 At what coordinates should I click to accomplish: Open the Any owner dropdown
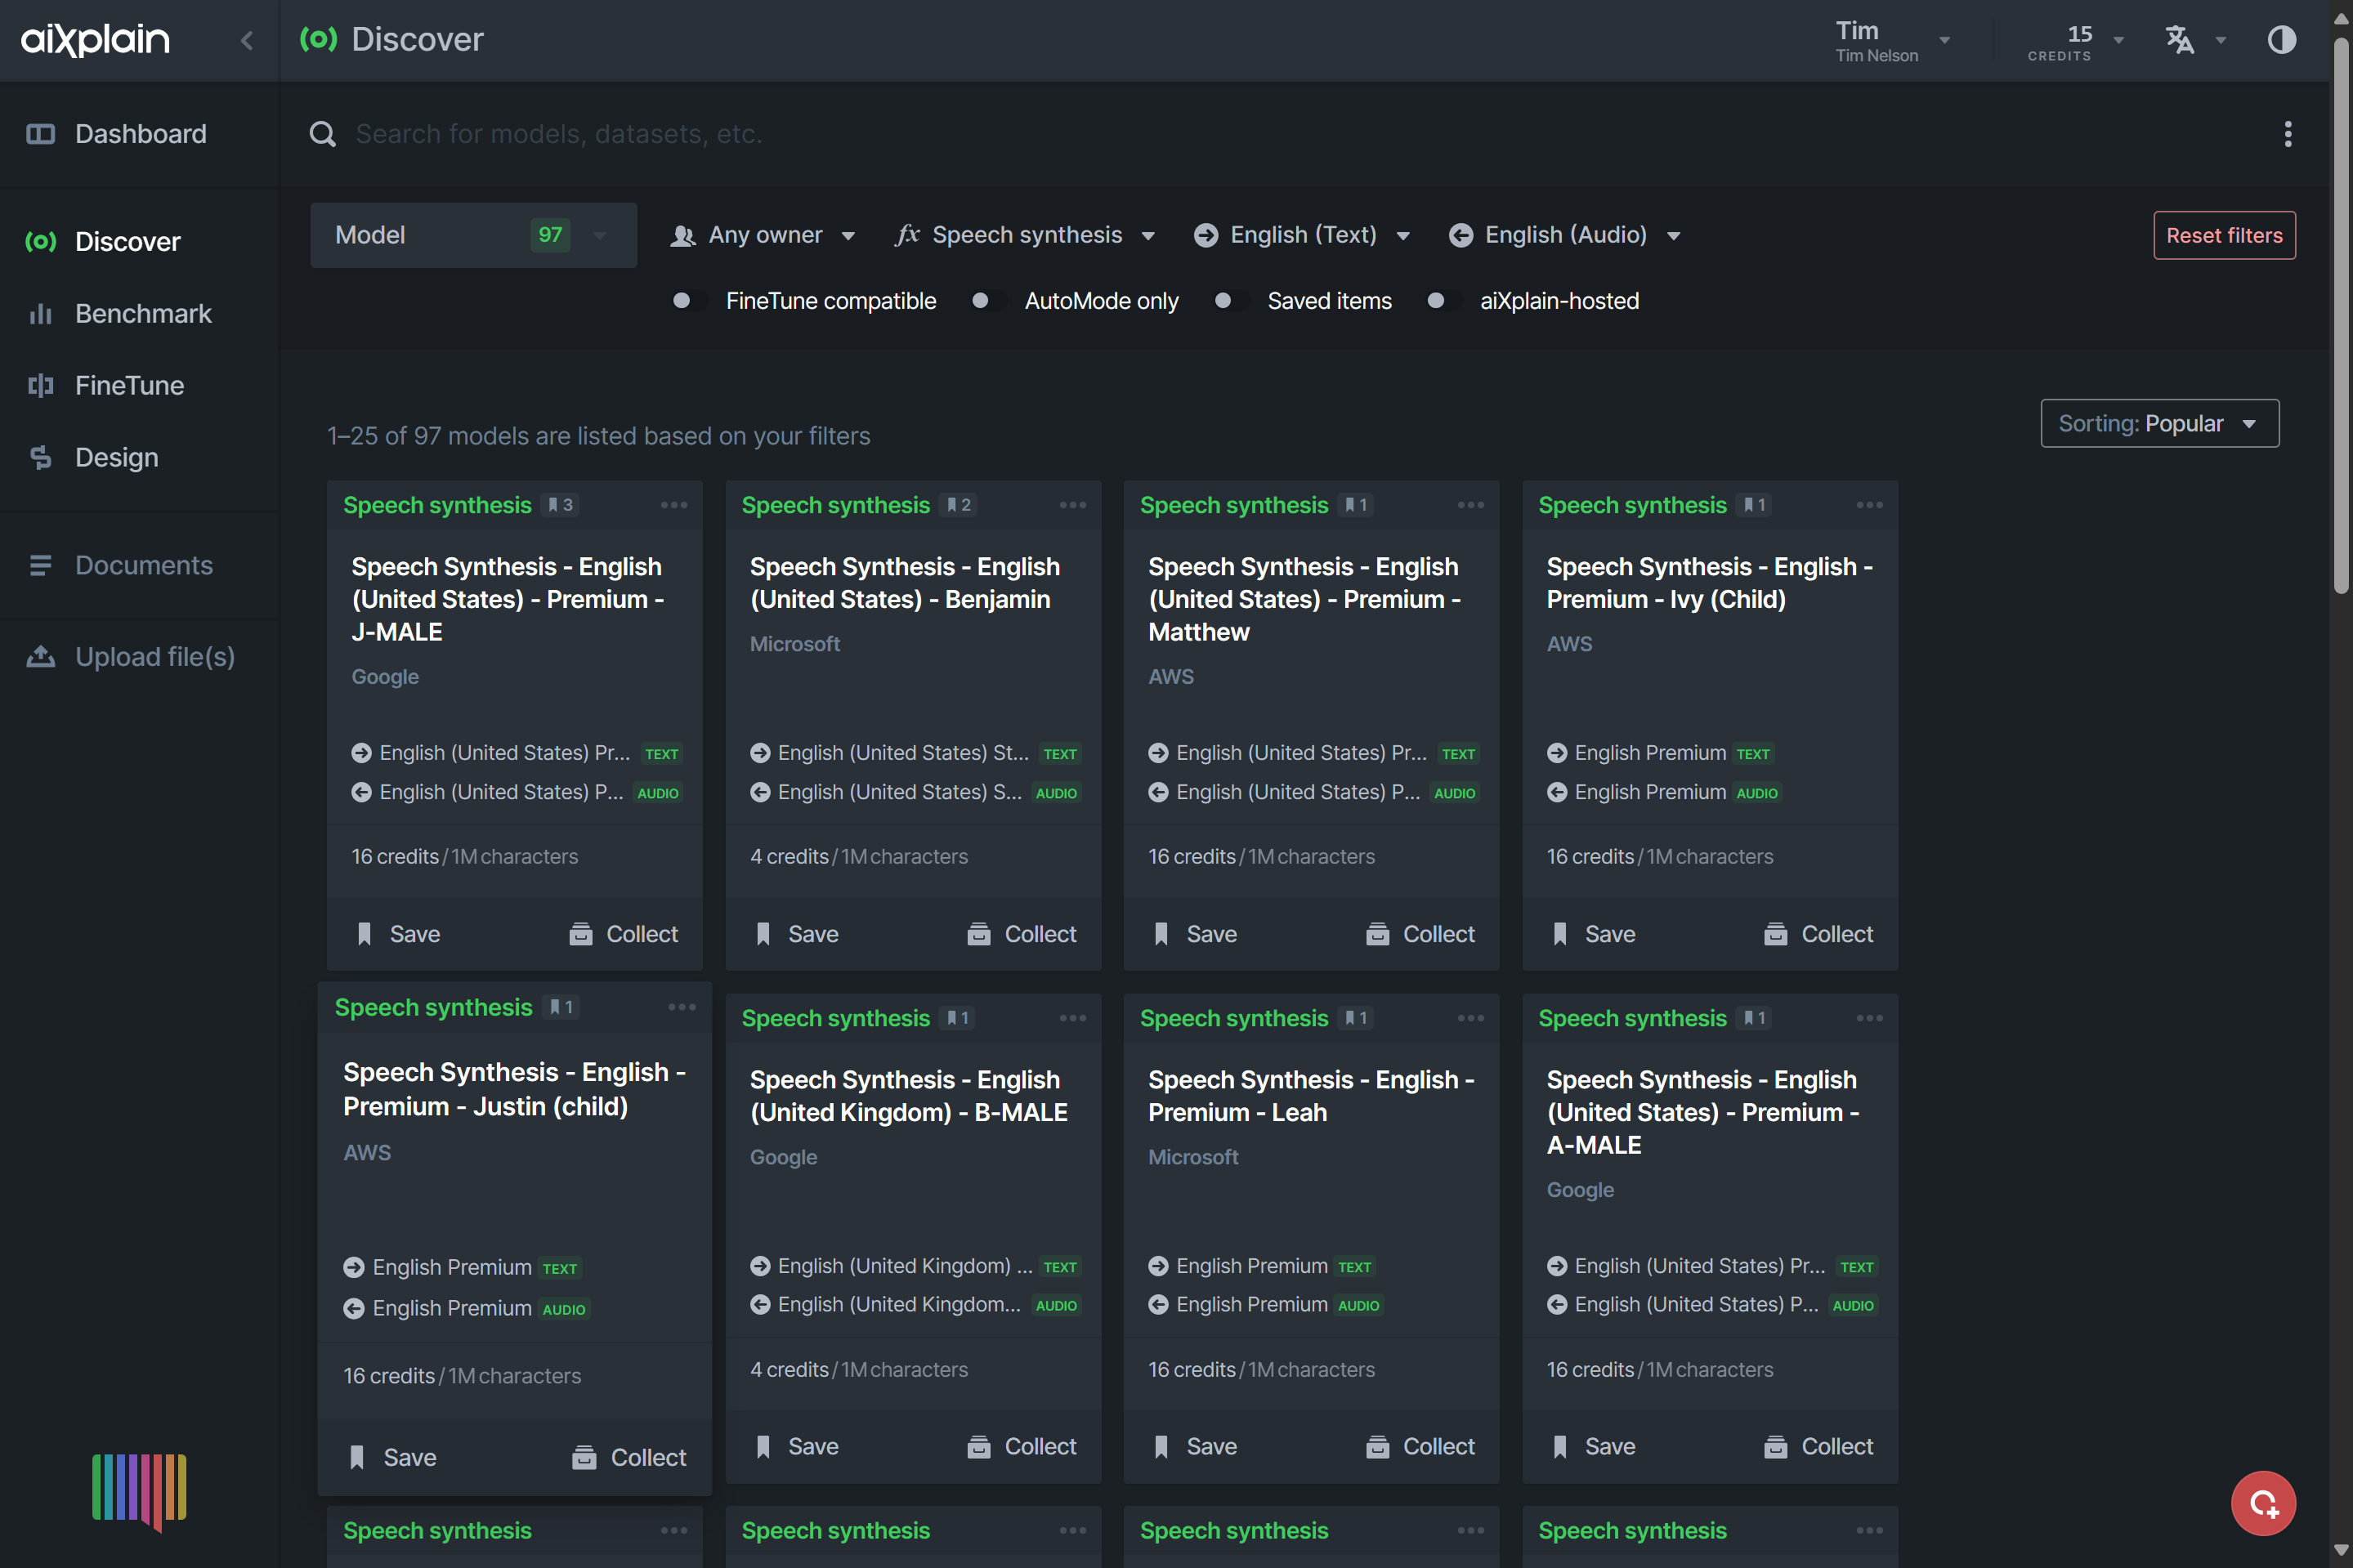click(x=763, y=235)
